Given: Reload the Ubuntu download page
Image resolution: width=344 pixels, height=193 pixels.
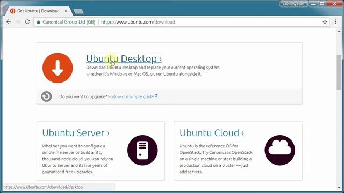Looking at the screenshot, I should 27,22.
